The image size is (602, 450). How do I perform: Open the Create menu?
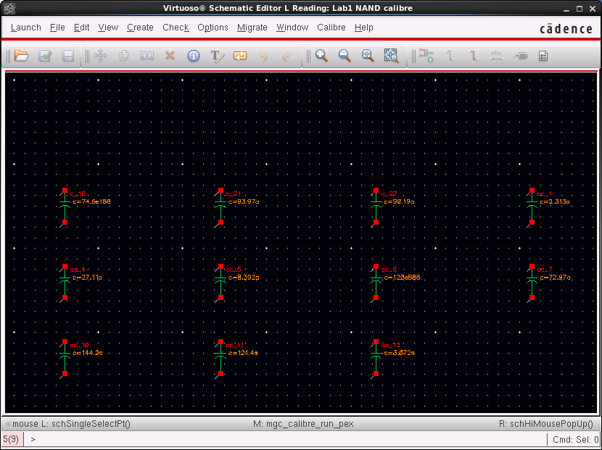[x=140, y=28]
